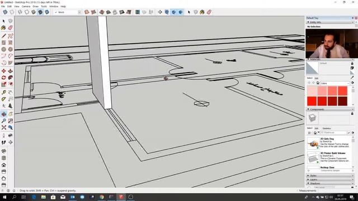Select the Walk footprints tool
The image size is (358, 201).
[x=4, y=142]
